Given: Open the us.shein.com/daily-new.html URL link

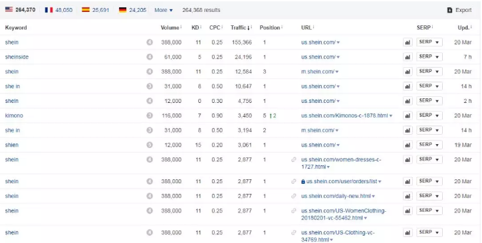Looking at the screenshot, I should pos(336,196).
